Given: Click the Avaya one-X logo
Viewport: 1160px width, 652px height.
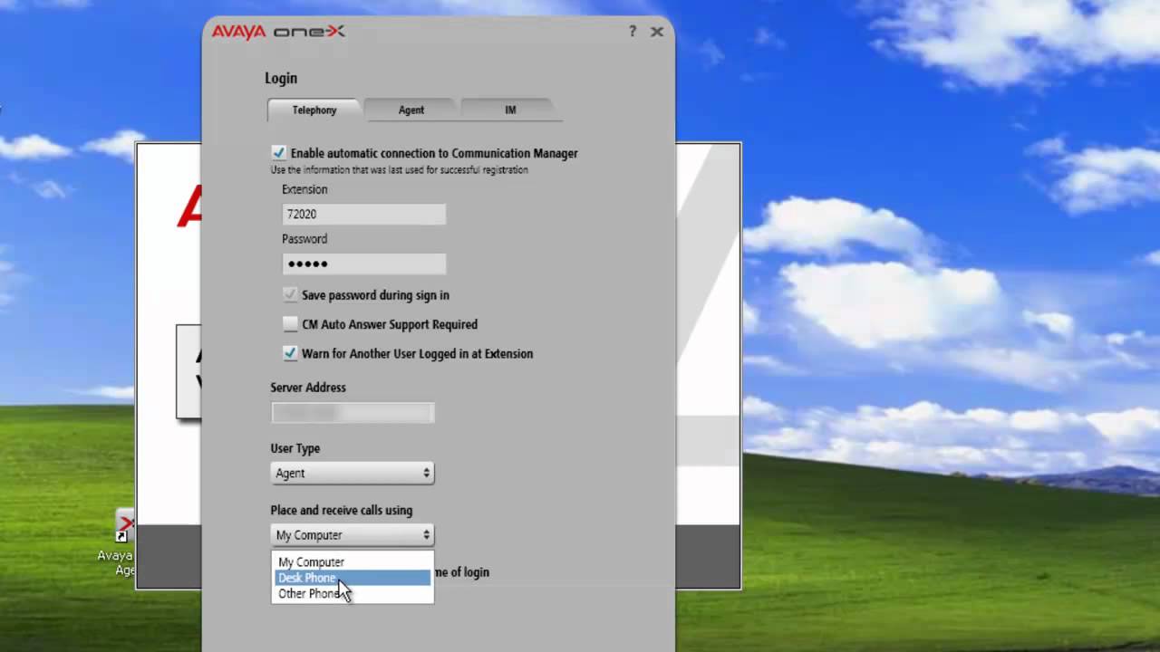Looking at the screenshot, I should point(278,32).
